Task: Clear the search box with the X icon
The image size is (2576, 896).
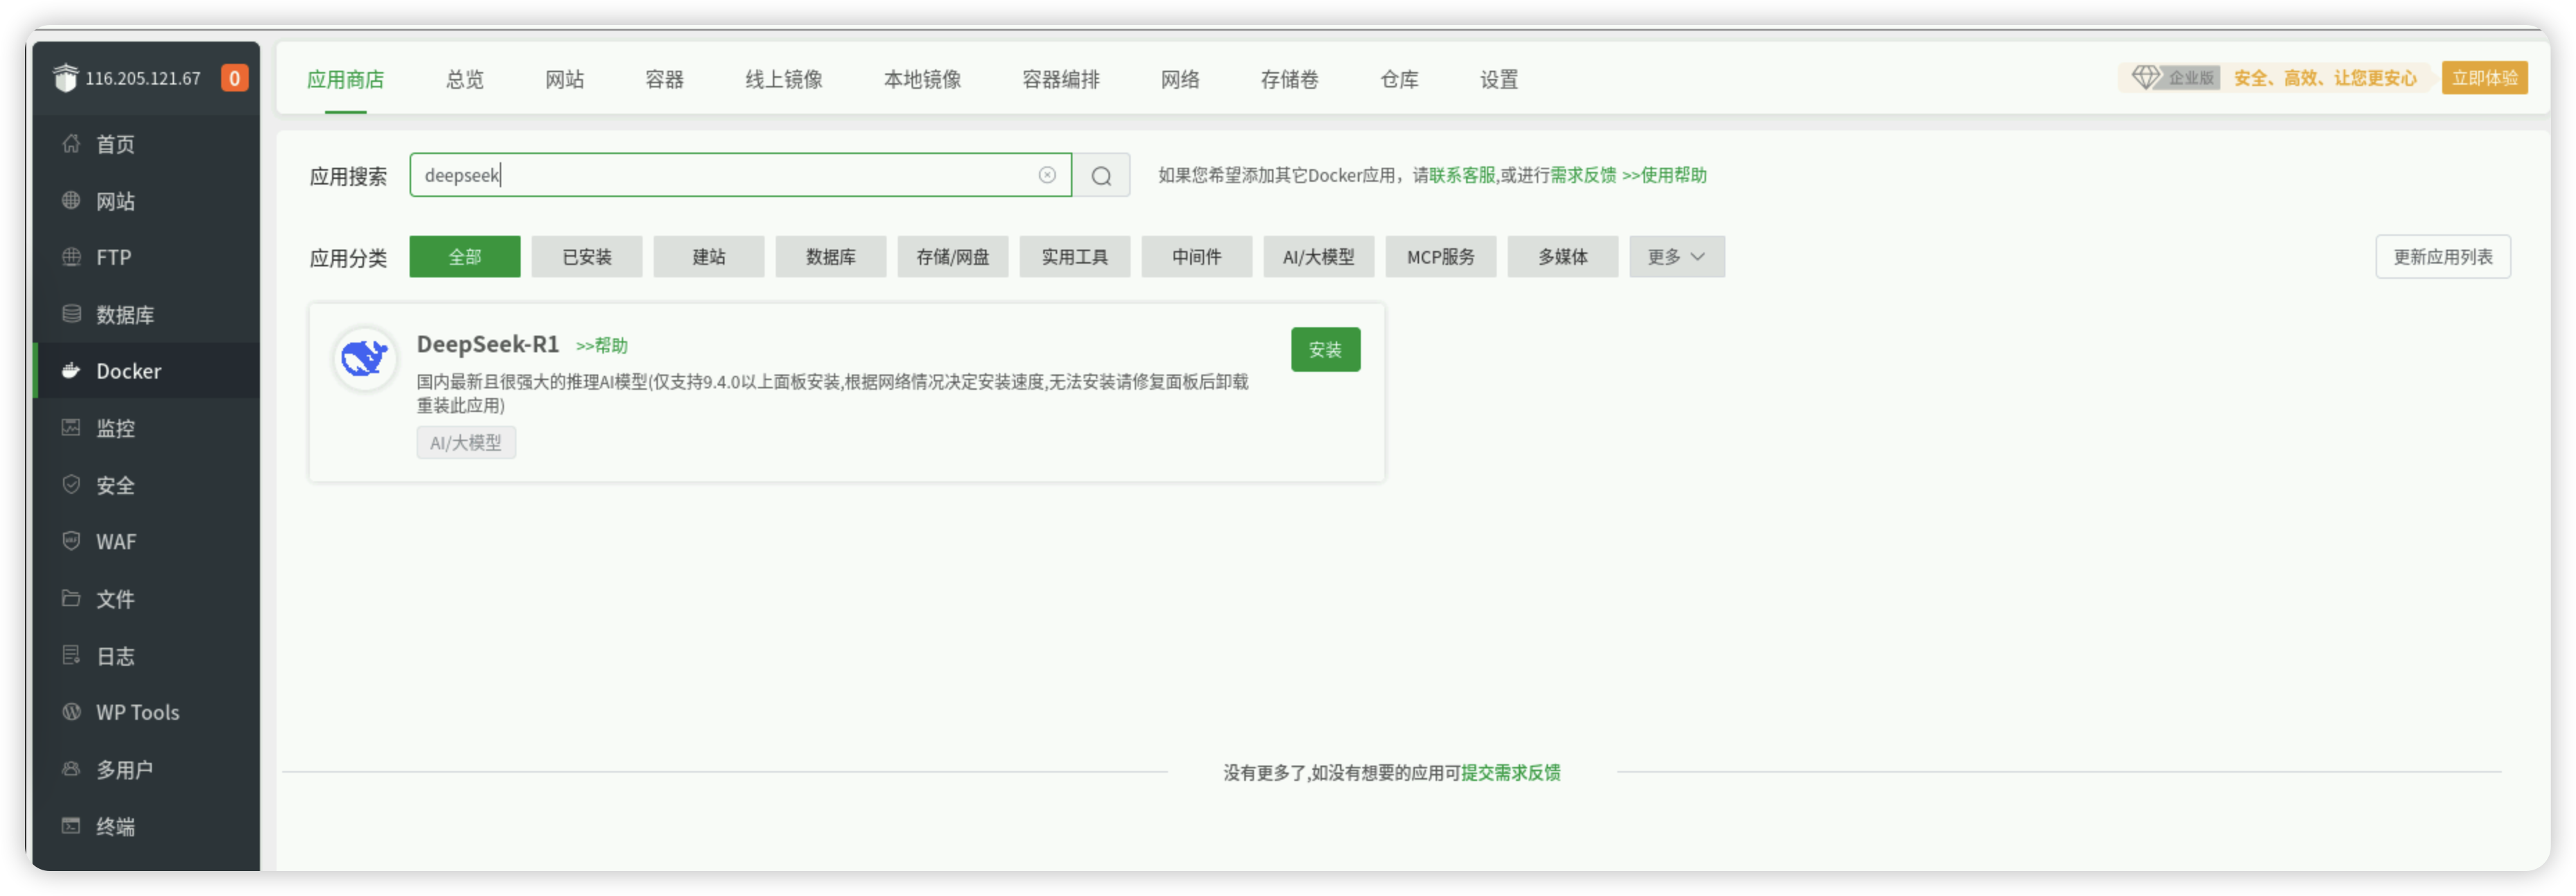Action: 1047,175
